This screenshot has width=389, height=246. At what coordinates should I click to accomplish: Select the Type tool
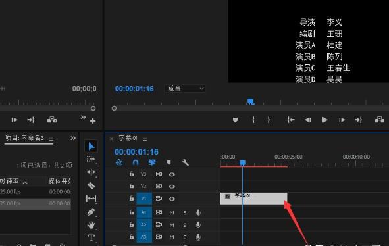pos(91,238)
